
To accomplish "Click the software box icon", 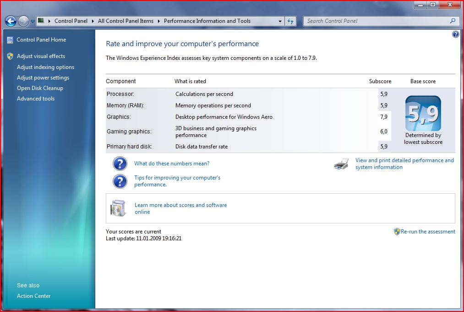I will click(x=118, y=208).
